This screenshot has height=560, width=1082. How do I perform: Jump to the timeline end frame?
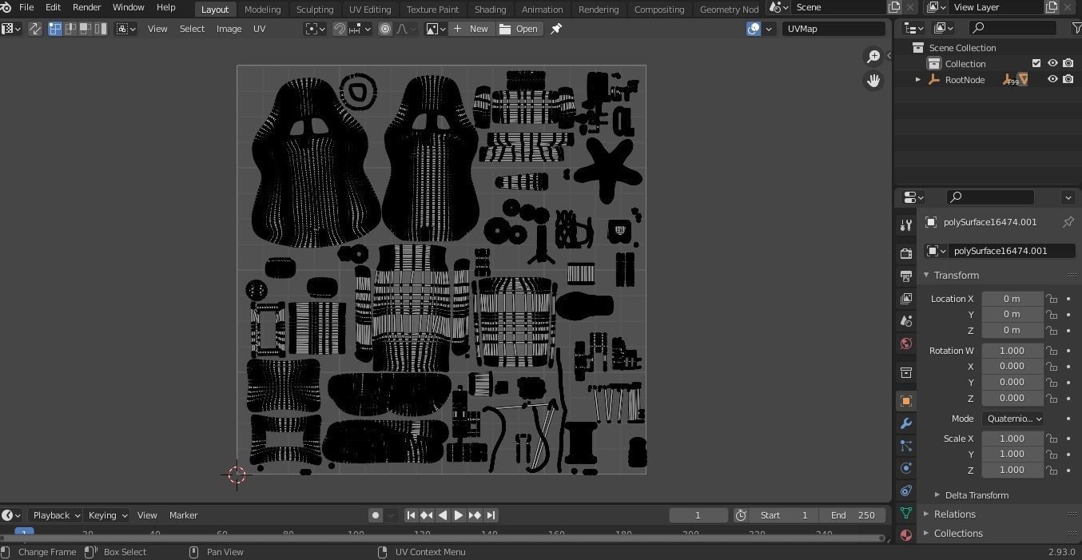tap(491, 515)
